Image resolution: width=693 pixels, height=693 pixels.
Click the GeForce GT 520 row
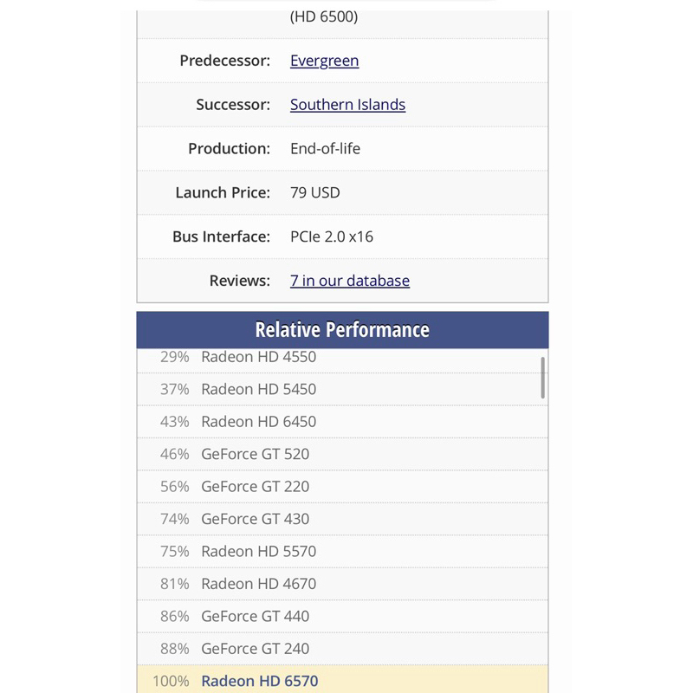coord(255,454)
